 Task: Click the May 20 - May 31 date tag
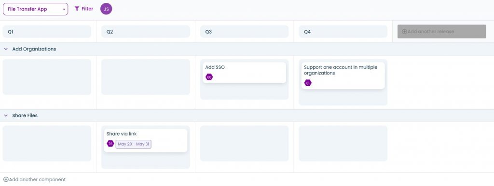click(x=133, y=144)
